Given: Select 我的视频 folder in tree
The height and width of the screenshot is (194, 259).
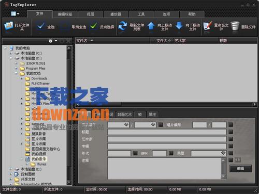Looking at the screenshot, I should click(39, 154).
